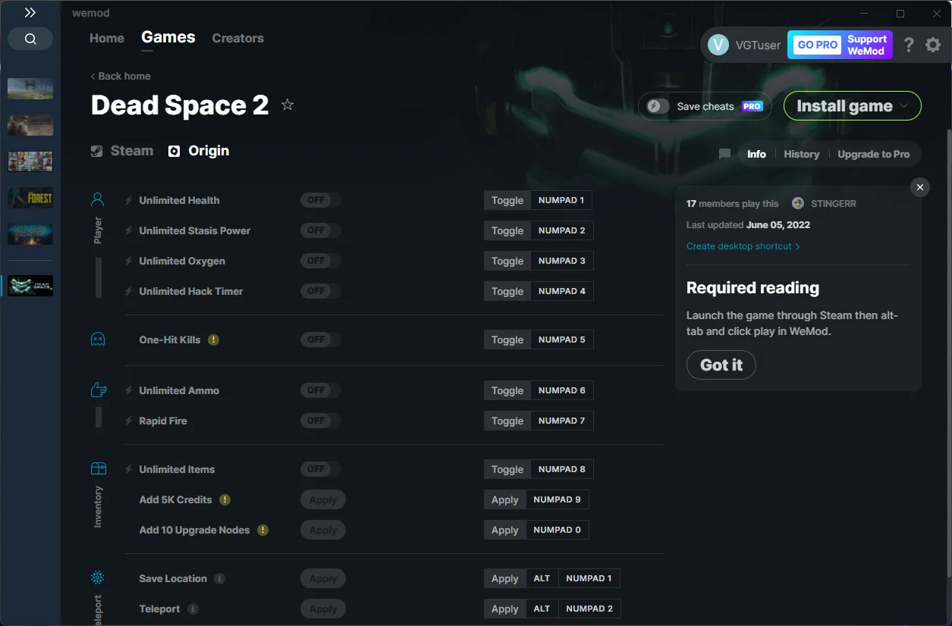
Task: Click the ALT modifier key for Save Location
Action: coord(542,578)
